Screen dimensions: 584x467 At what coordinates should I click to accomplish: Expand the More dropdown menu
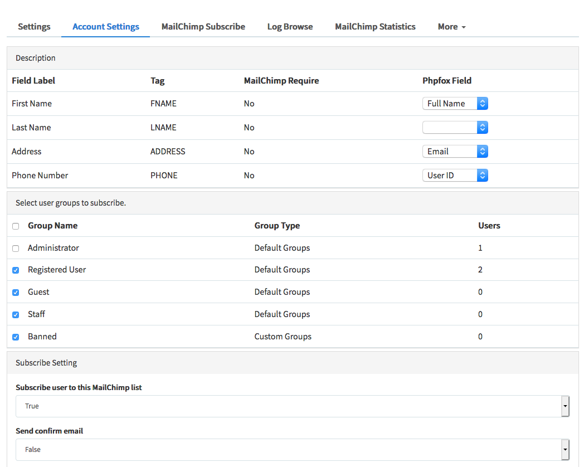pyautogui.click(x=451, y=27)
